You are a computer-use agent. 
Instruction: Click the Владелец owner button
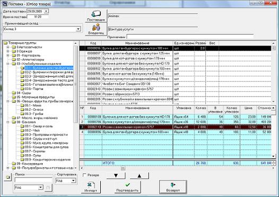coord(96,29)
